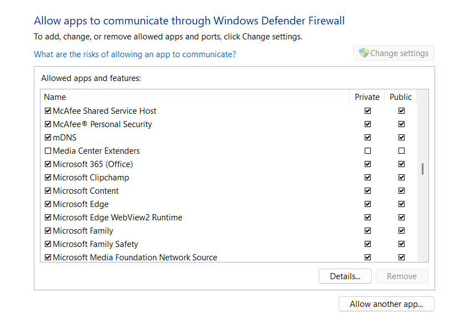Click the Change settings shield button

pos(394,53)
